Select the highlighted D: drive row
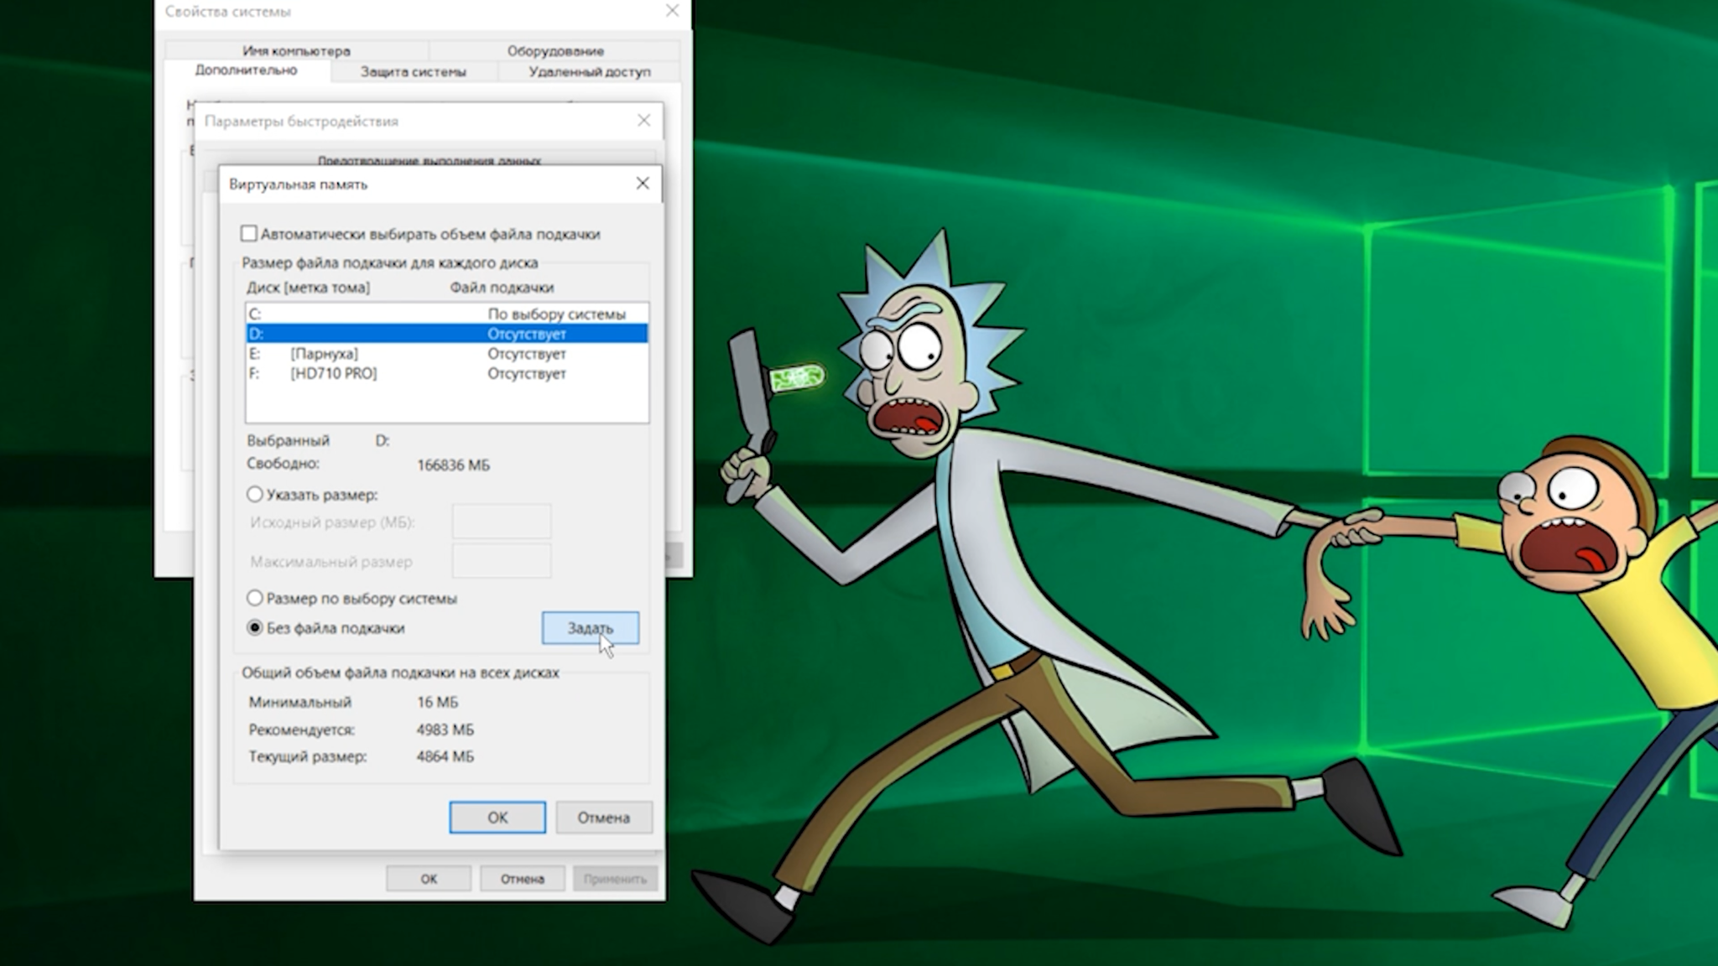 click(447, 334)
